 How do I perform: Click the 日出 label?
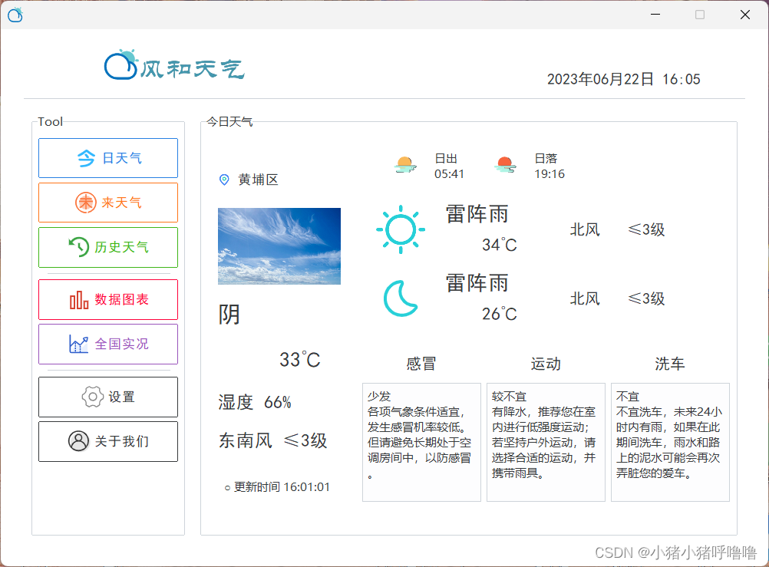[446, 158]
